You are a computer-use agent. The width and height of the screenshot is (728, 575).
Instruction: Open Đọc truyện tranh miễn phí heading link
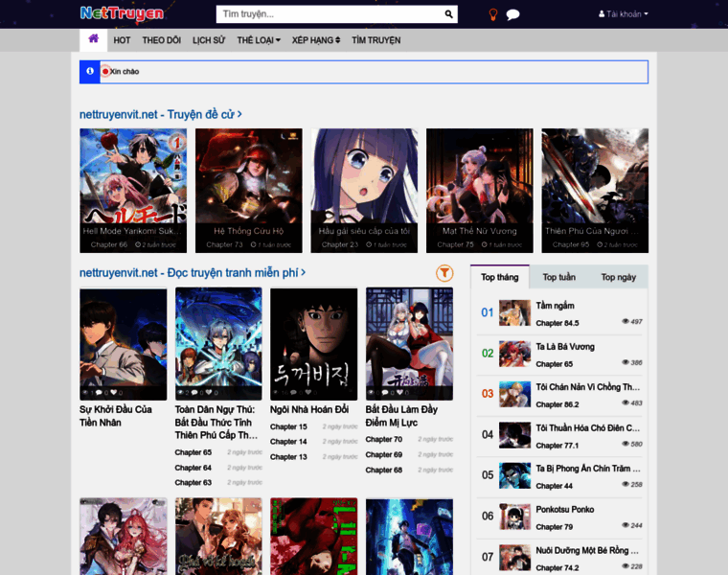click(x=193, y=272)
